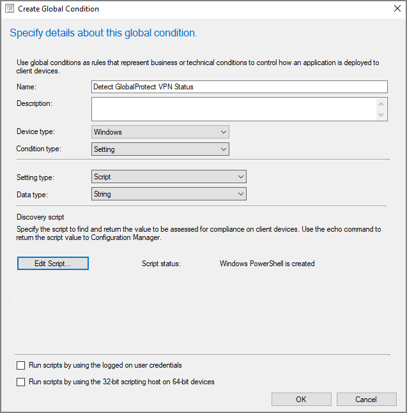
Task: Click OK to confirm the condition
Action: coord(302,400)
